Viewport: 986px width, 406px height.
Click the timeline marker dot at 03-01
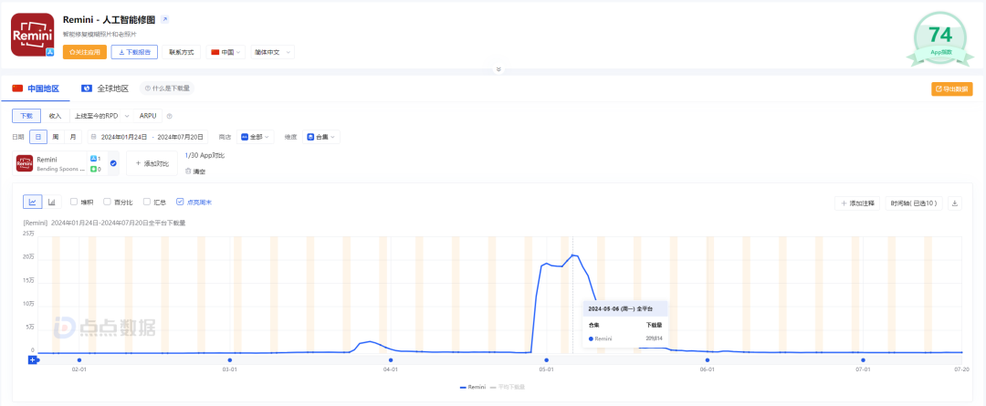(229, 360)
